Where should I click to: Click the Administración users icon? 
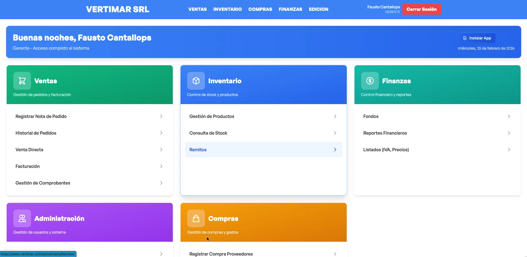pos(22,218)
